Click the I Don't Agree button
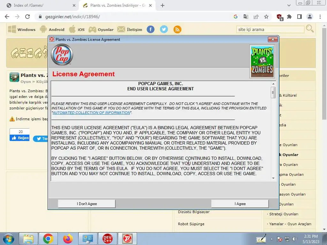 tap(87, 204)
